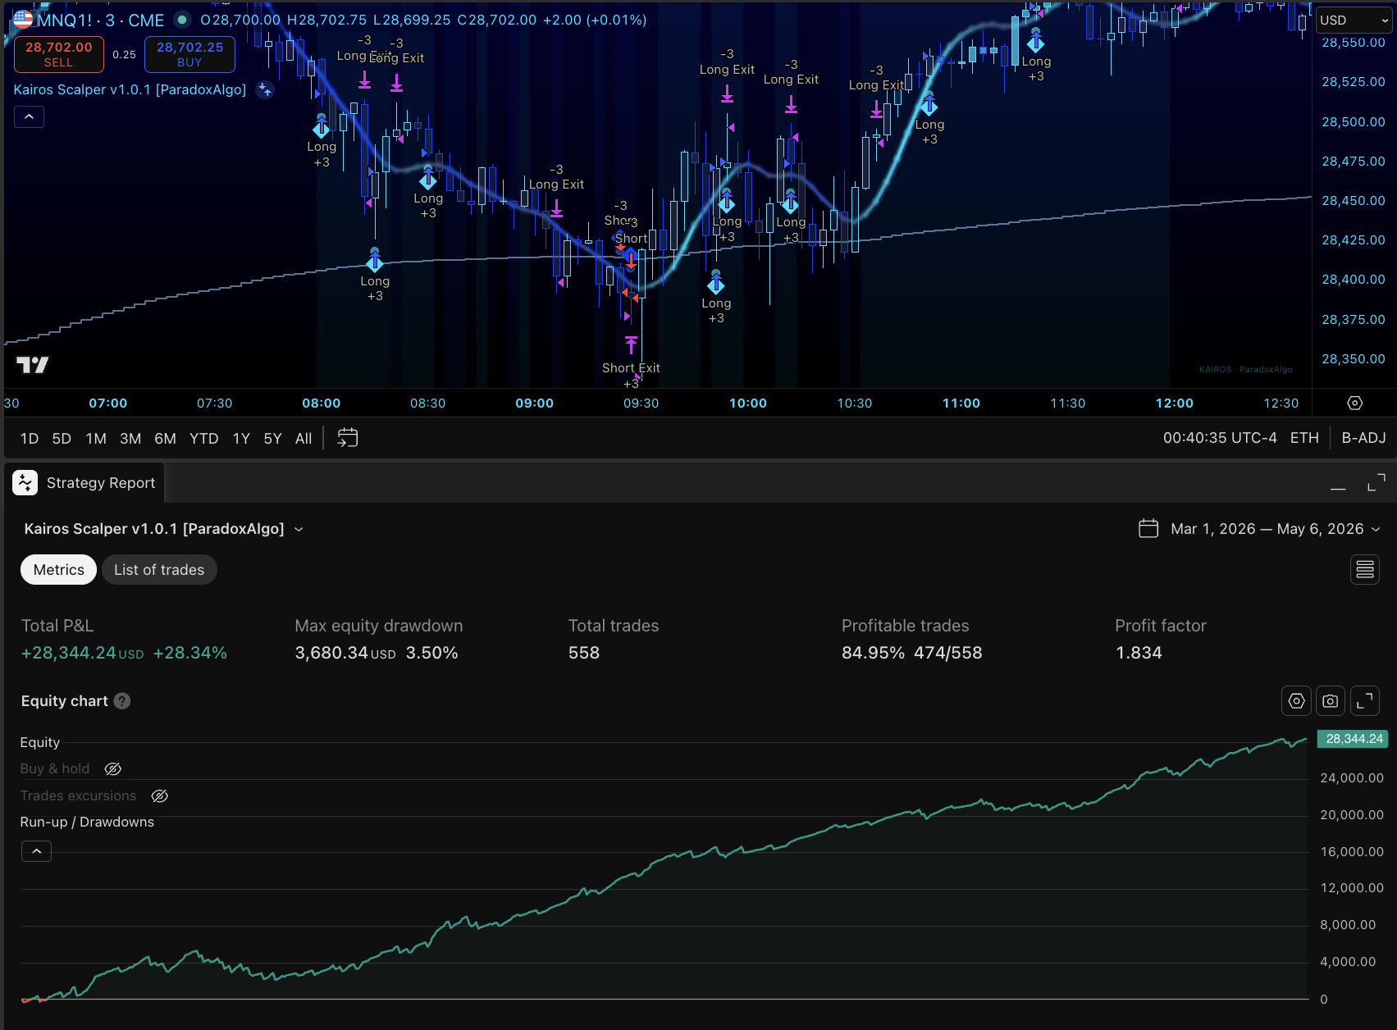
Task: Click the Kairos Scalper sparkle icon on chart
Action: (x=265, y=89)
